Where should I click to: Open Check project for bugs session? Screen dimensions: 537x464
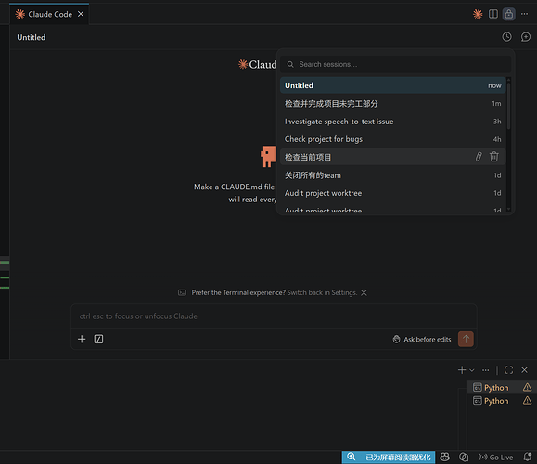click(x=393, y=139)
